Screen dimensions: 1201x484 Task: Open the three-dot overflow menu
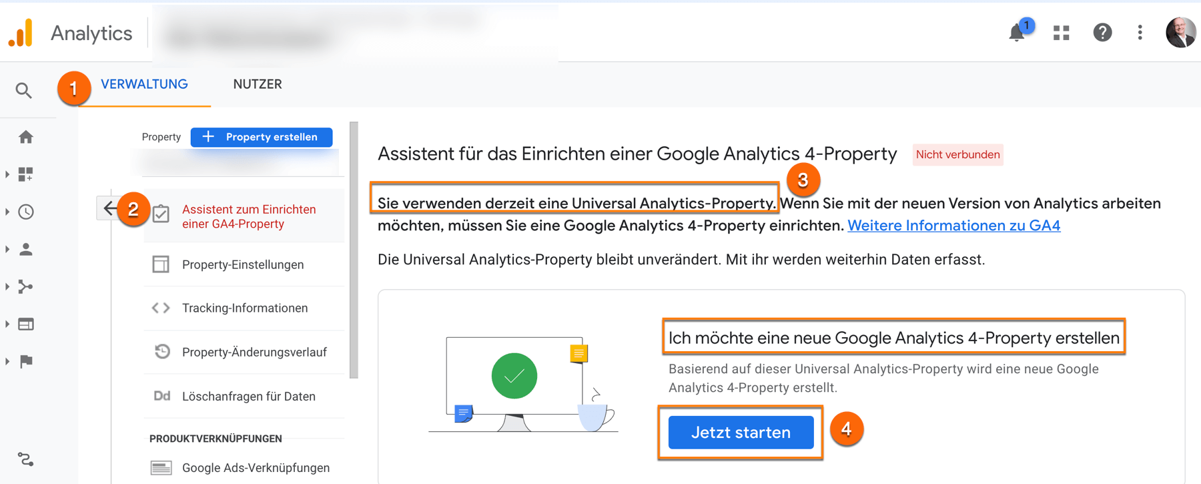(1140, 33)
